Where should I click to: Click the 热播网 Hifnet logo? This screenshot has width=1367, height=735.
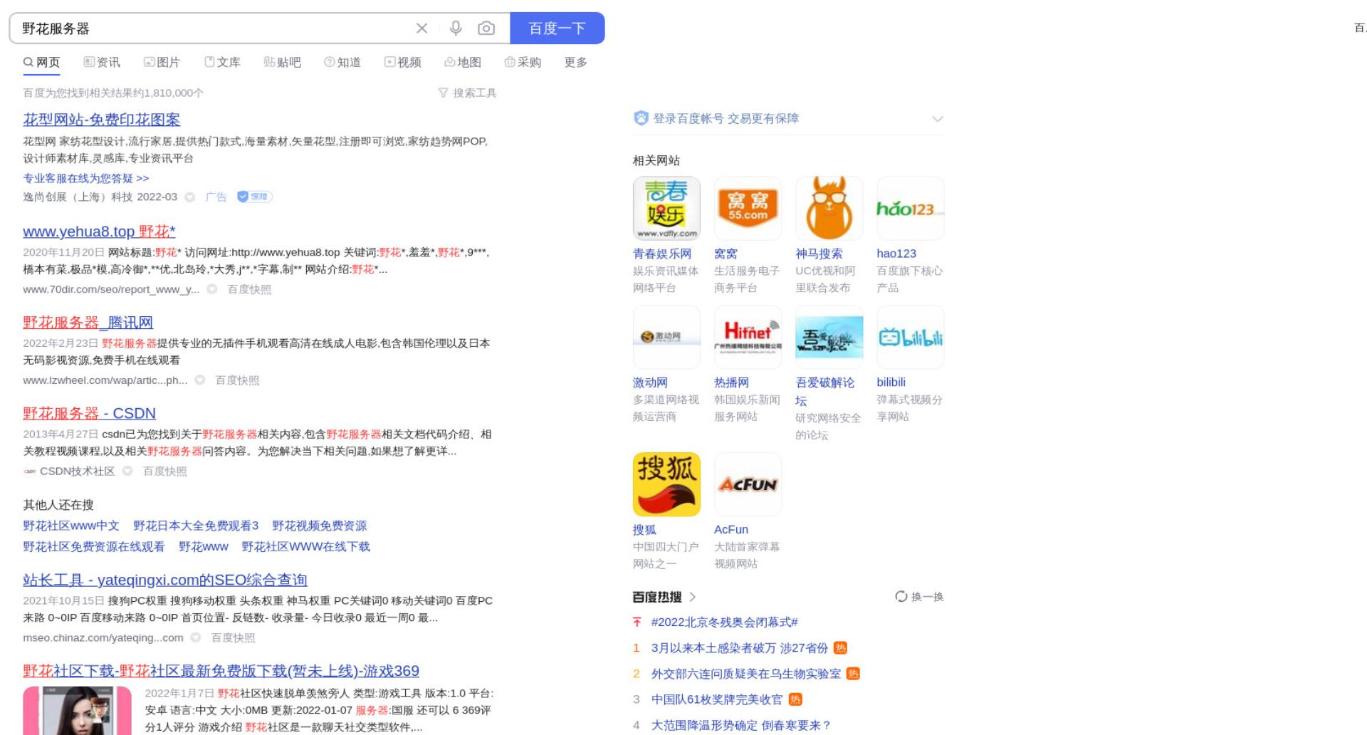point(748,337)
